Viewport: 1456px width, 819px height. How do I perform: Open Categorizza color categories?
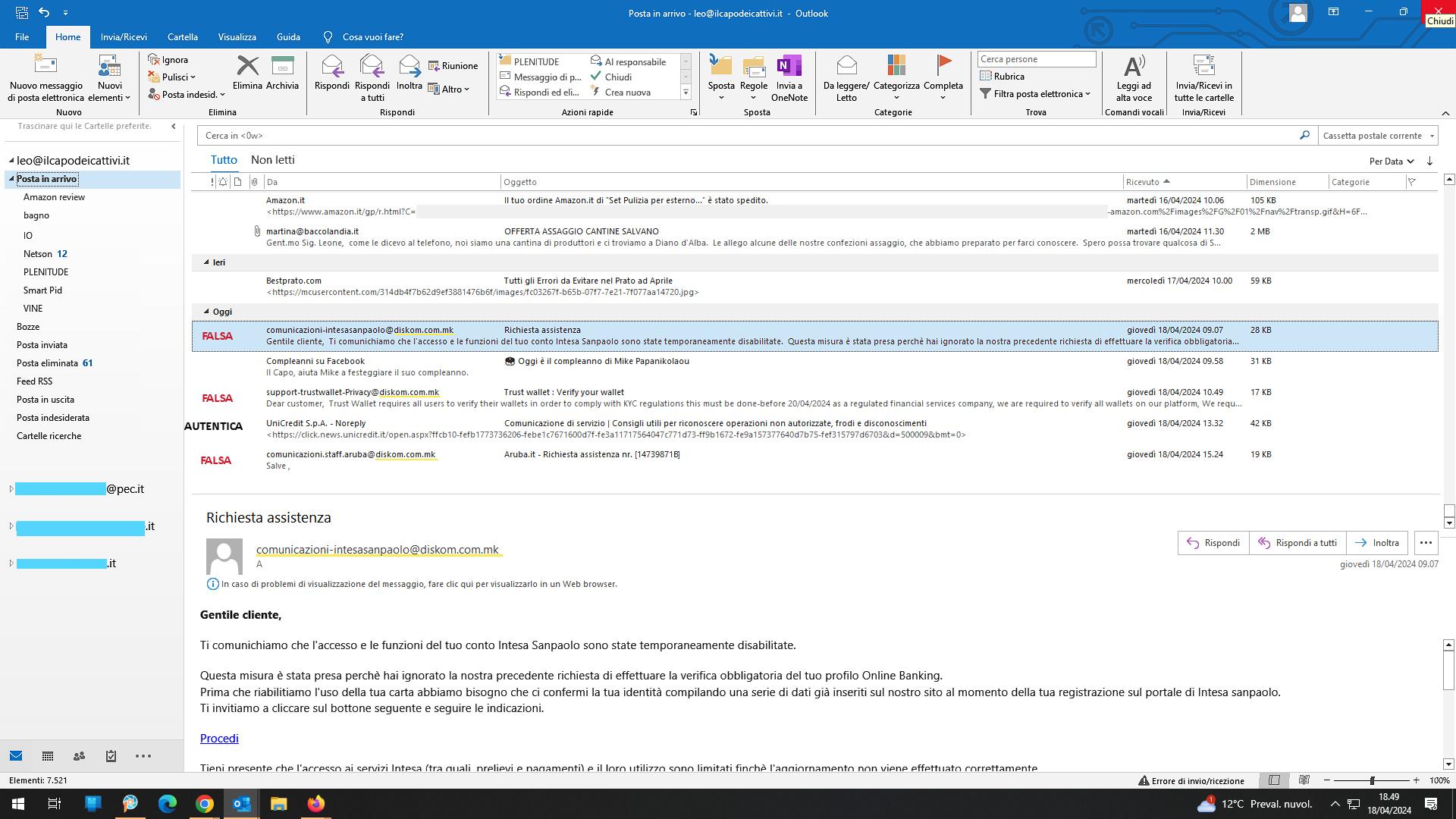[896, 77]
